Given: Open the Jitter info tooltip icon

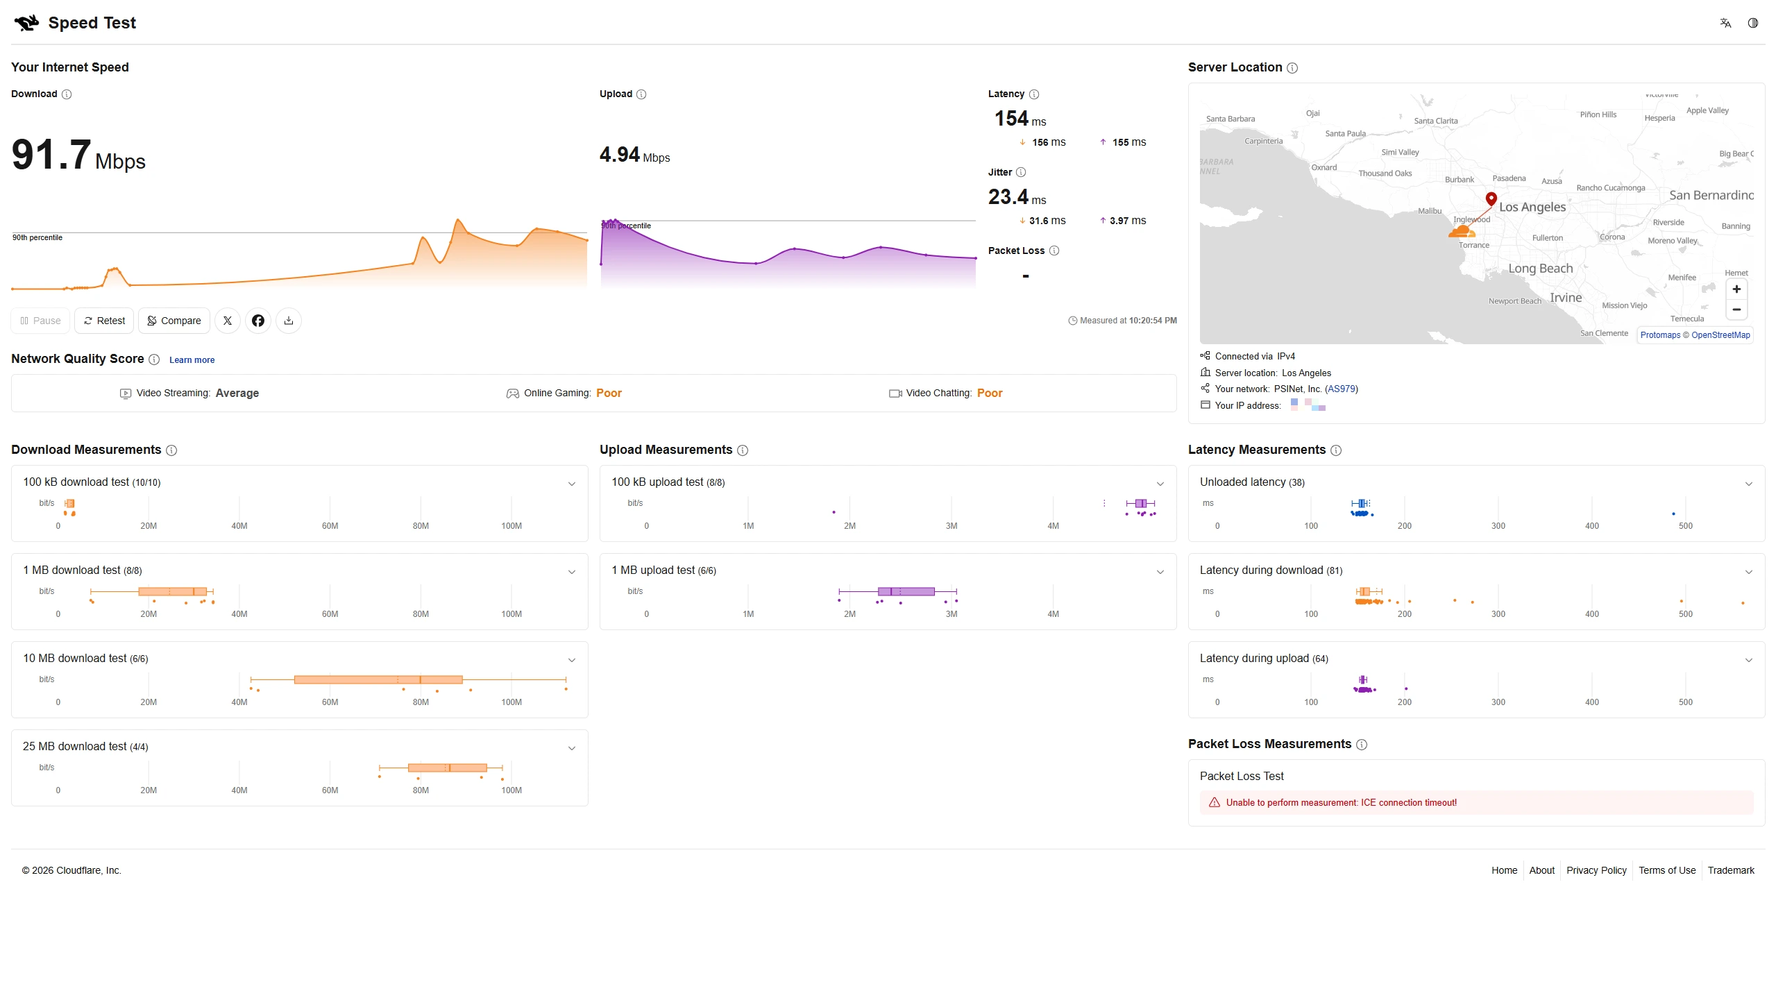Looking at the screenshot, I should 1021,173.
